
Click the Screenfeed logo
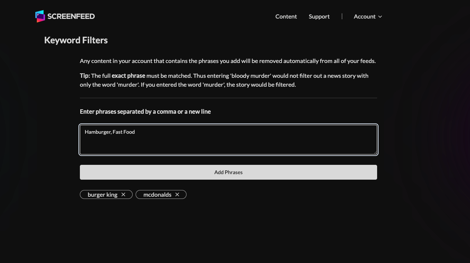(65, 16)
